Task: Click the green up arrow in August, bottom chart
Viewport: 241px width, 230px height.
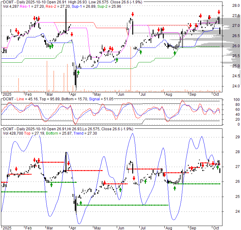Action: (x=175, y=188)
